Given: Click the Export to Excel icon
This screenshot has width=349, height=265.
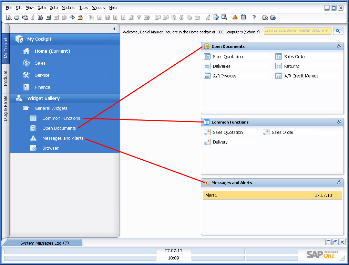Looking at the screenshot, I should [x=48, y=17].
